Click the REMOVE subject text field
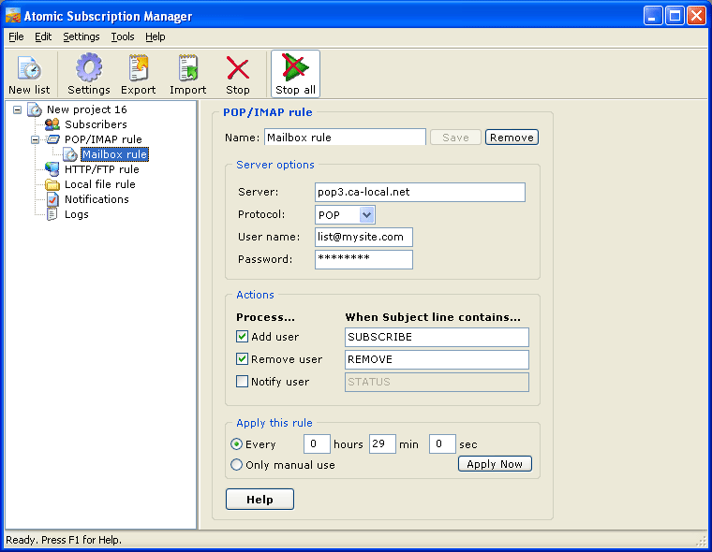This screenshot has height=552, width=712. coord(437,359)
